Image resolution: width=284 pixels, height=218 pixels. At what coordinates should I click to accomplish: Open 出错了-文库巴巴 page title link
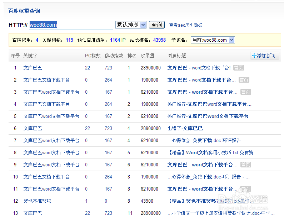[185, 128]
